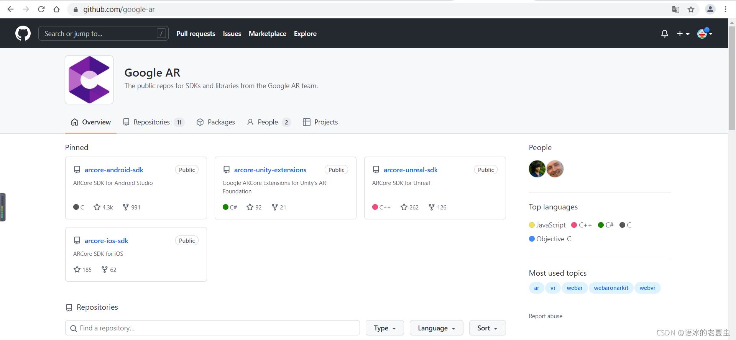Select the 'webaronarkit' topic tag
The image size is (736, 340).
coord(611,288)
